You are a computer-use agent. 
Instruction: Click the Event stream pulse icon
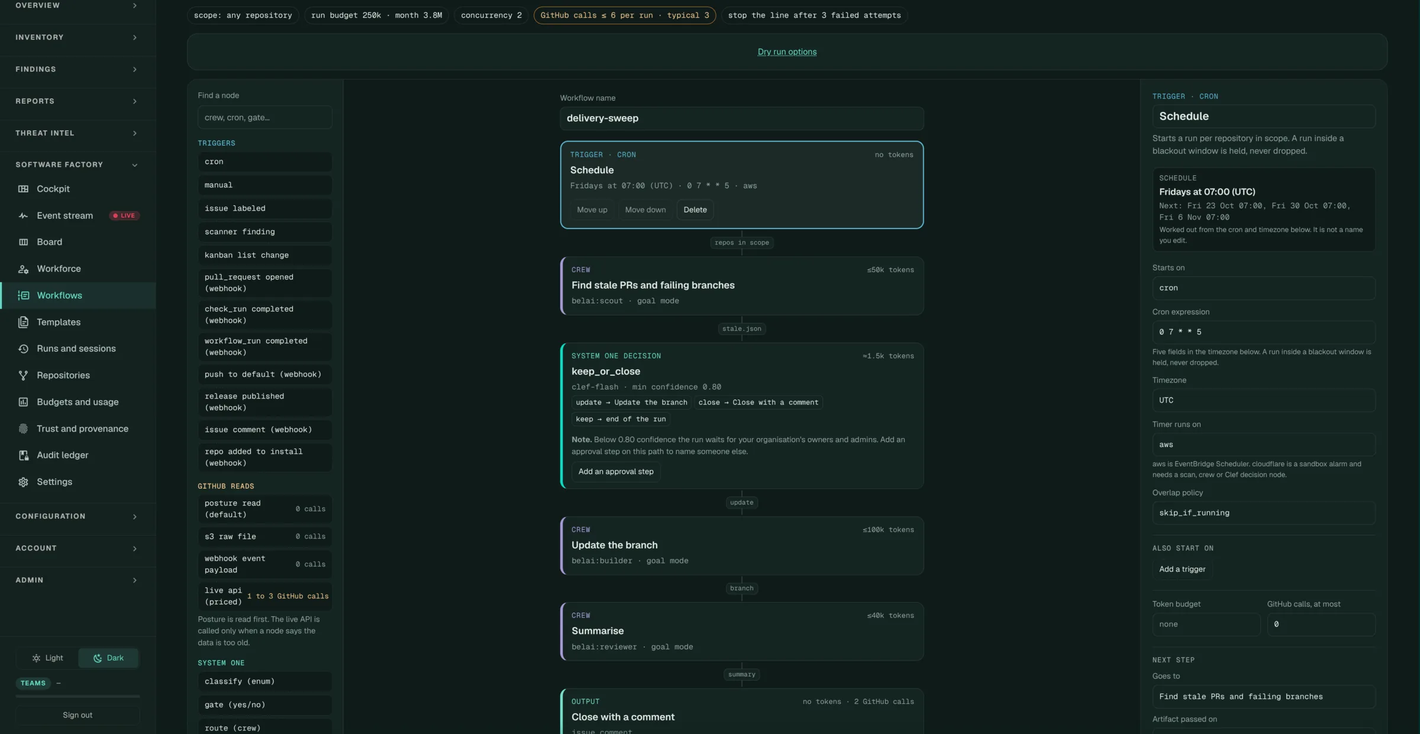coord(23,215)
